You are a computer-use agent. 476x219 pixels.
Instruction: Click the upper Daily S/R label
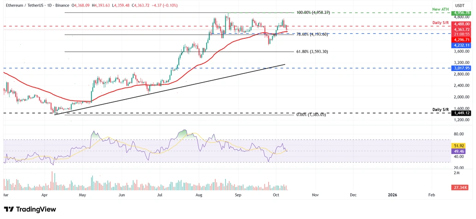[442, 22]
